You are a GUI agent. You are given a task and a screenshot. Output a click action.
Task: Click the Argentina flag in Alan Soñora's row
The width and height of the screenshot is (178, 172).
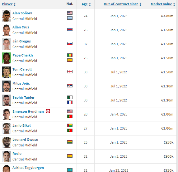70,18
